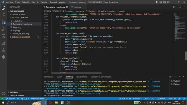Expand the LÍNEA DE TIEMPO section
The width and height of the screenshot is (187, 105).
tap(17, 95)
